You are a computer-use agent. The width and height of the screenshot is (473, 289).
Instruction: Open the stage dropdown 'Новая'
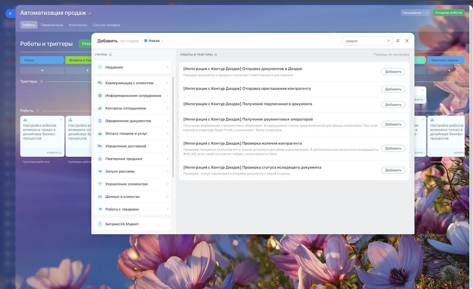[156, 41]
